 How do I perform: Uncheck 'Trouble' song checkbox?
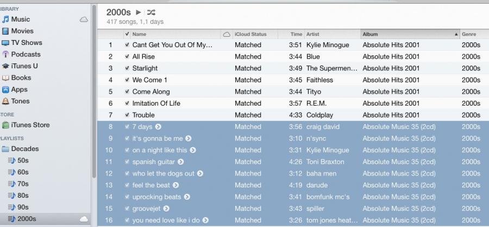click(127, 115)
